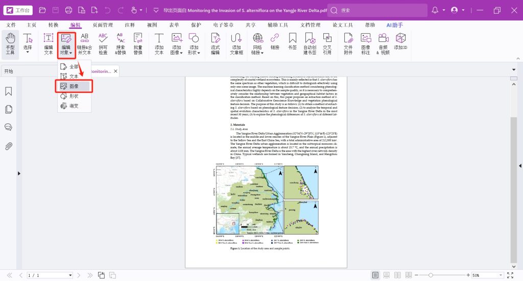Switch to the Page Management (页面管理) tab
Viewport: 523px width, 281px height.
pos(103,25)
